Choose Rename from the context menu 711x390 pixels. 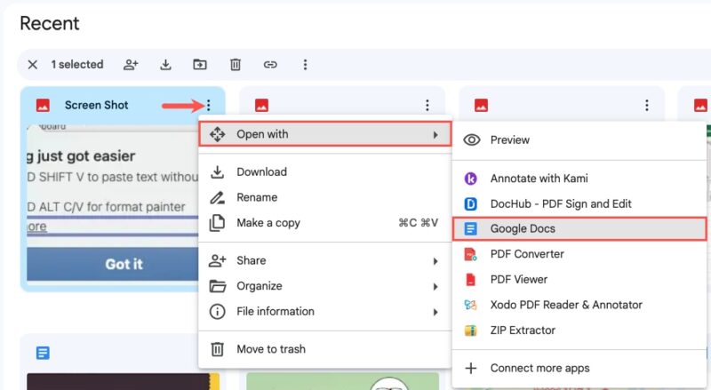tap(325, 197)
